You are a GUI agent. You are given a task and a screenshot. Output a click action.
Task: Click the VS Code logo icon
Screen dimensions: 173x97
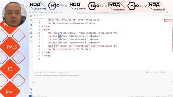tap(30, 13)
